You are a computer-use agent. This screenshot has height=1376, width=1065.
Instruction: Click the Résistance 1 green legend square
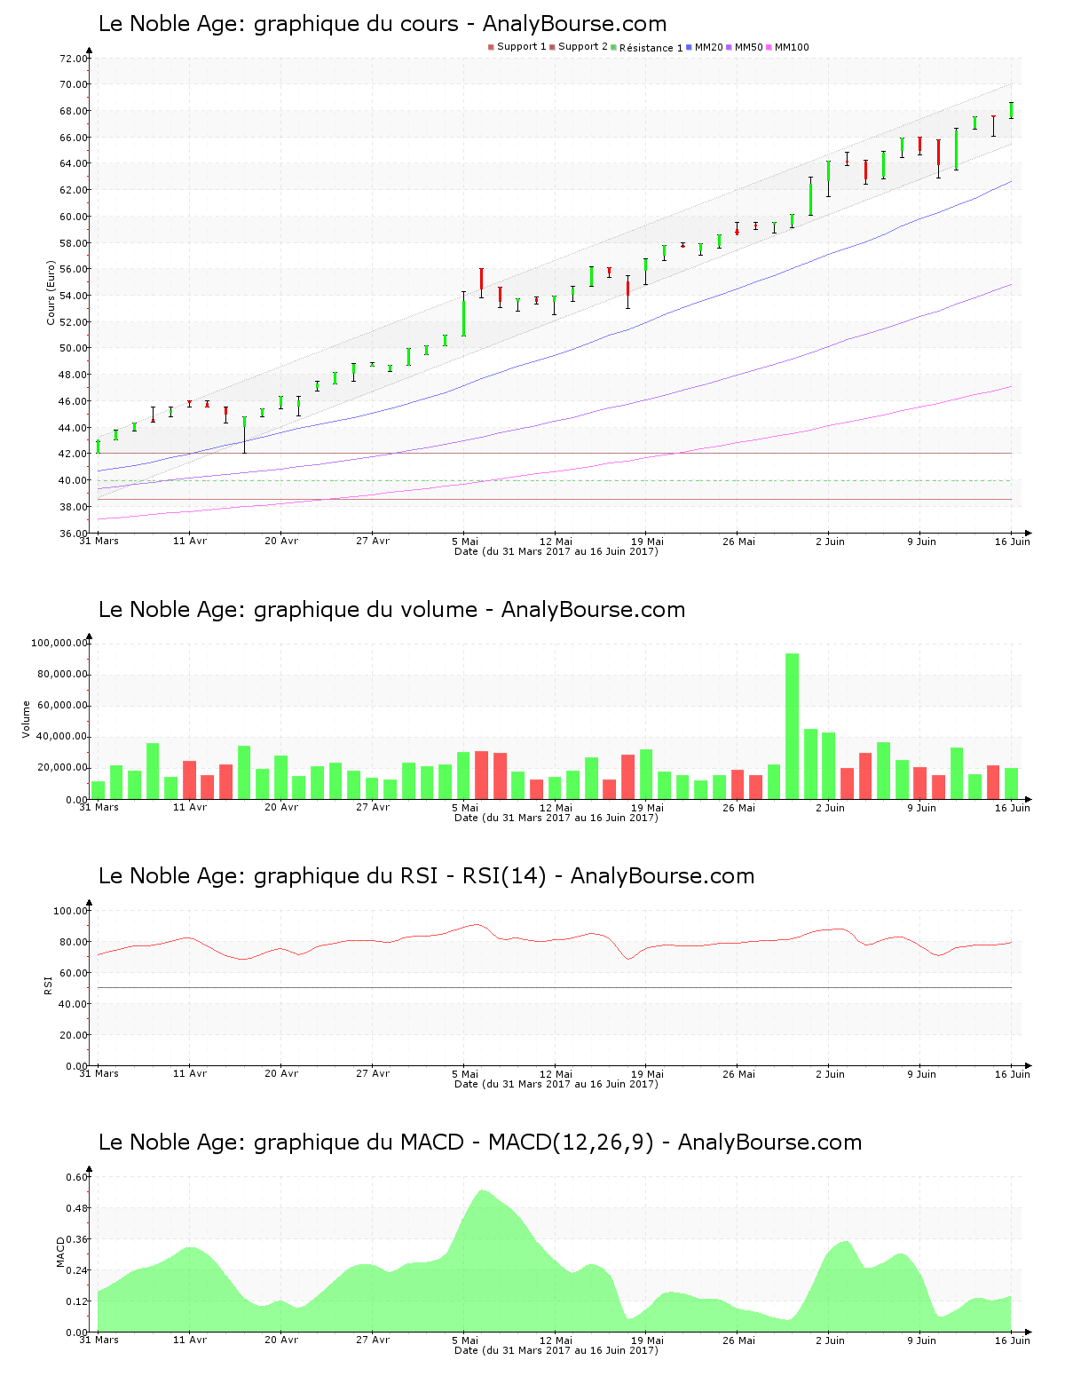613,47
